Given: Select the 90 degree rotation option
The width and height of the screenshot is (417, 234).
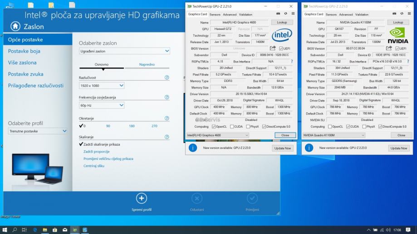Looking at the screenshot, I should click(x=108, y=126).
